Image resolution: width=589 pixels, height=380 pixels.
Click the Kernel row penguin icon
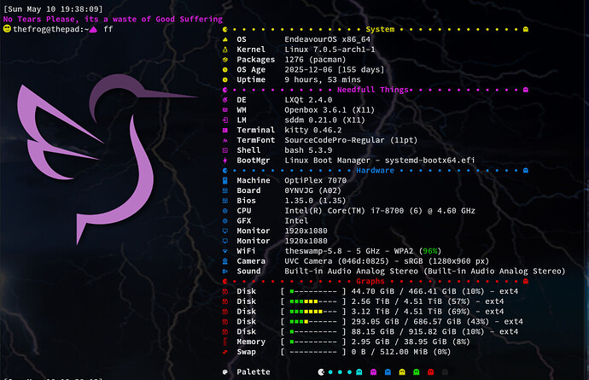point(225,50)
